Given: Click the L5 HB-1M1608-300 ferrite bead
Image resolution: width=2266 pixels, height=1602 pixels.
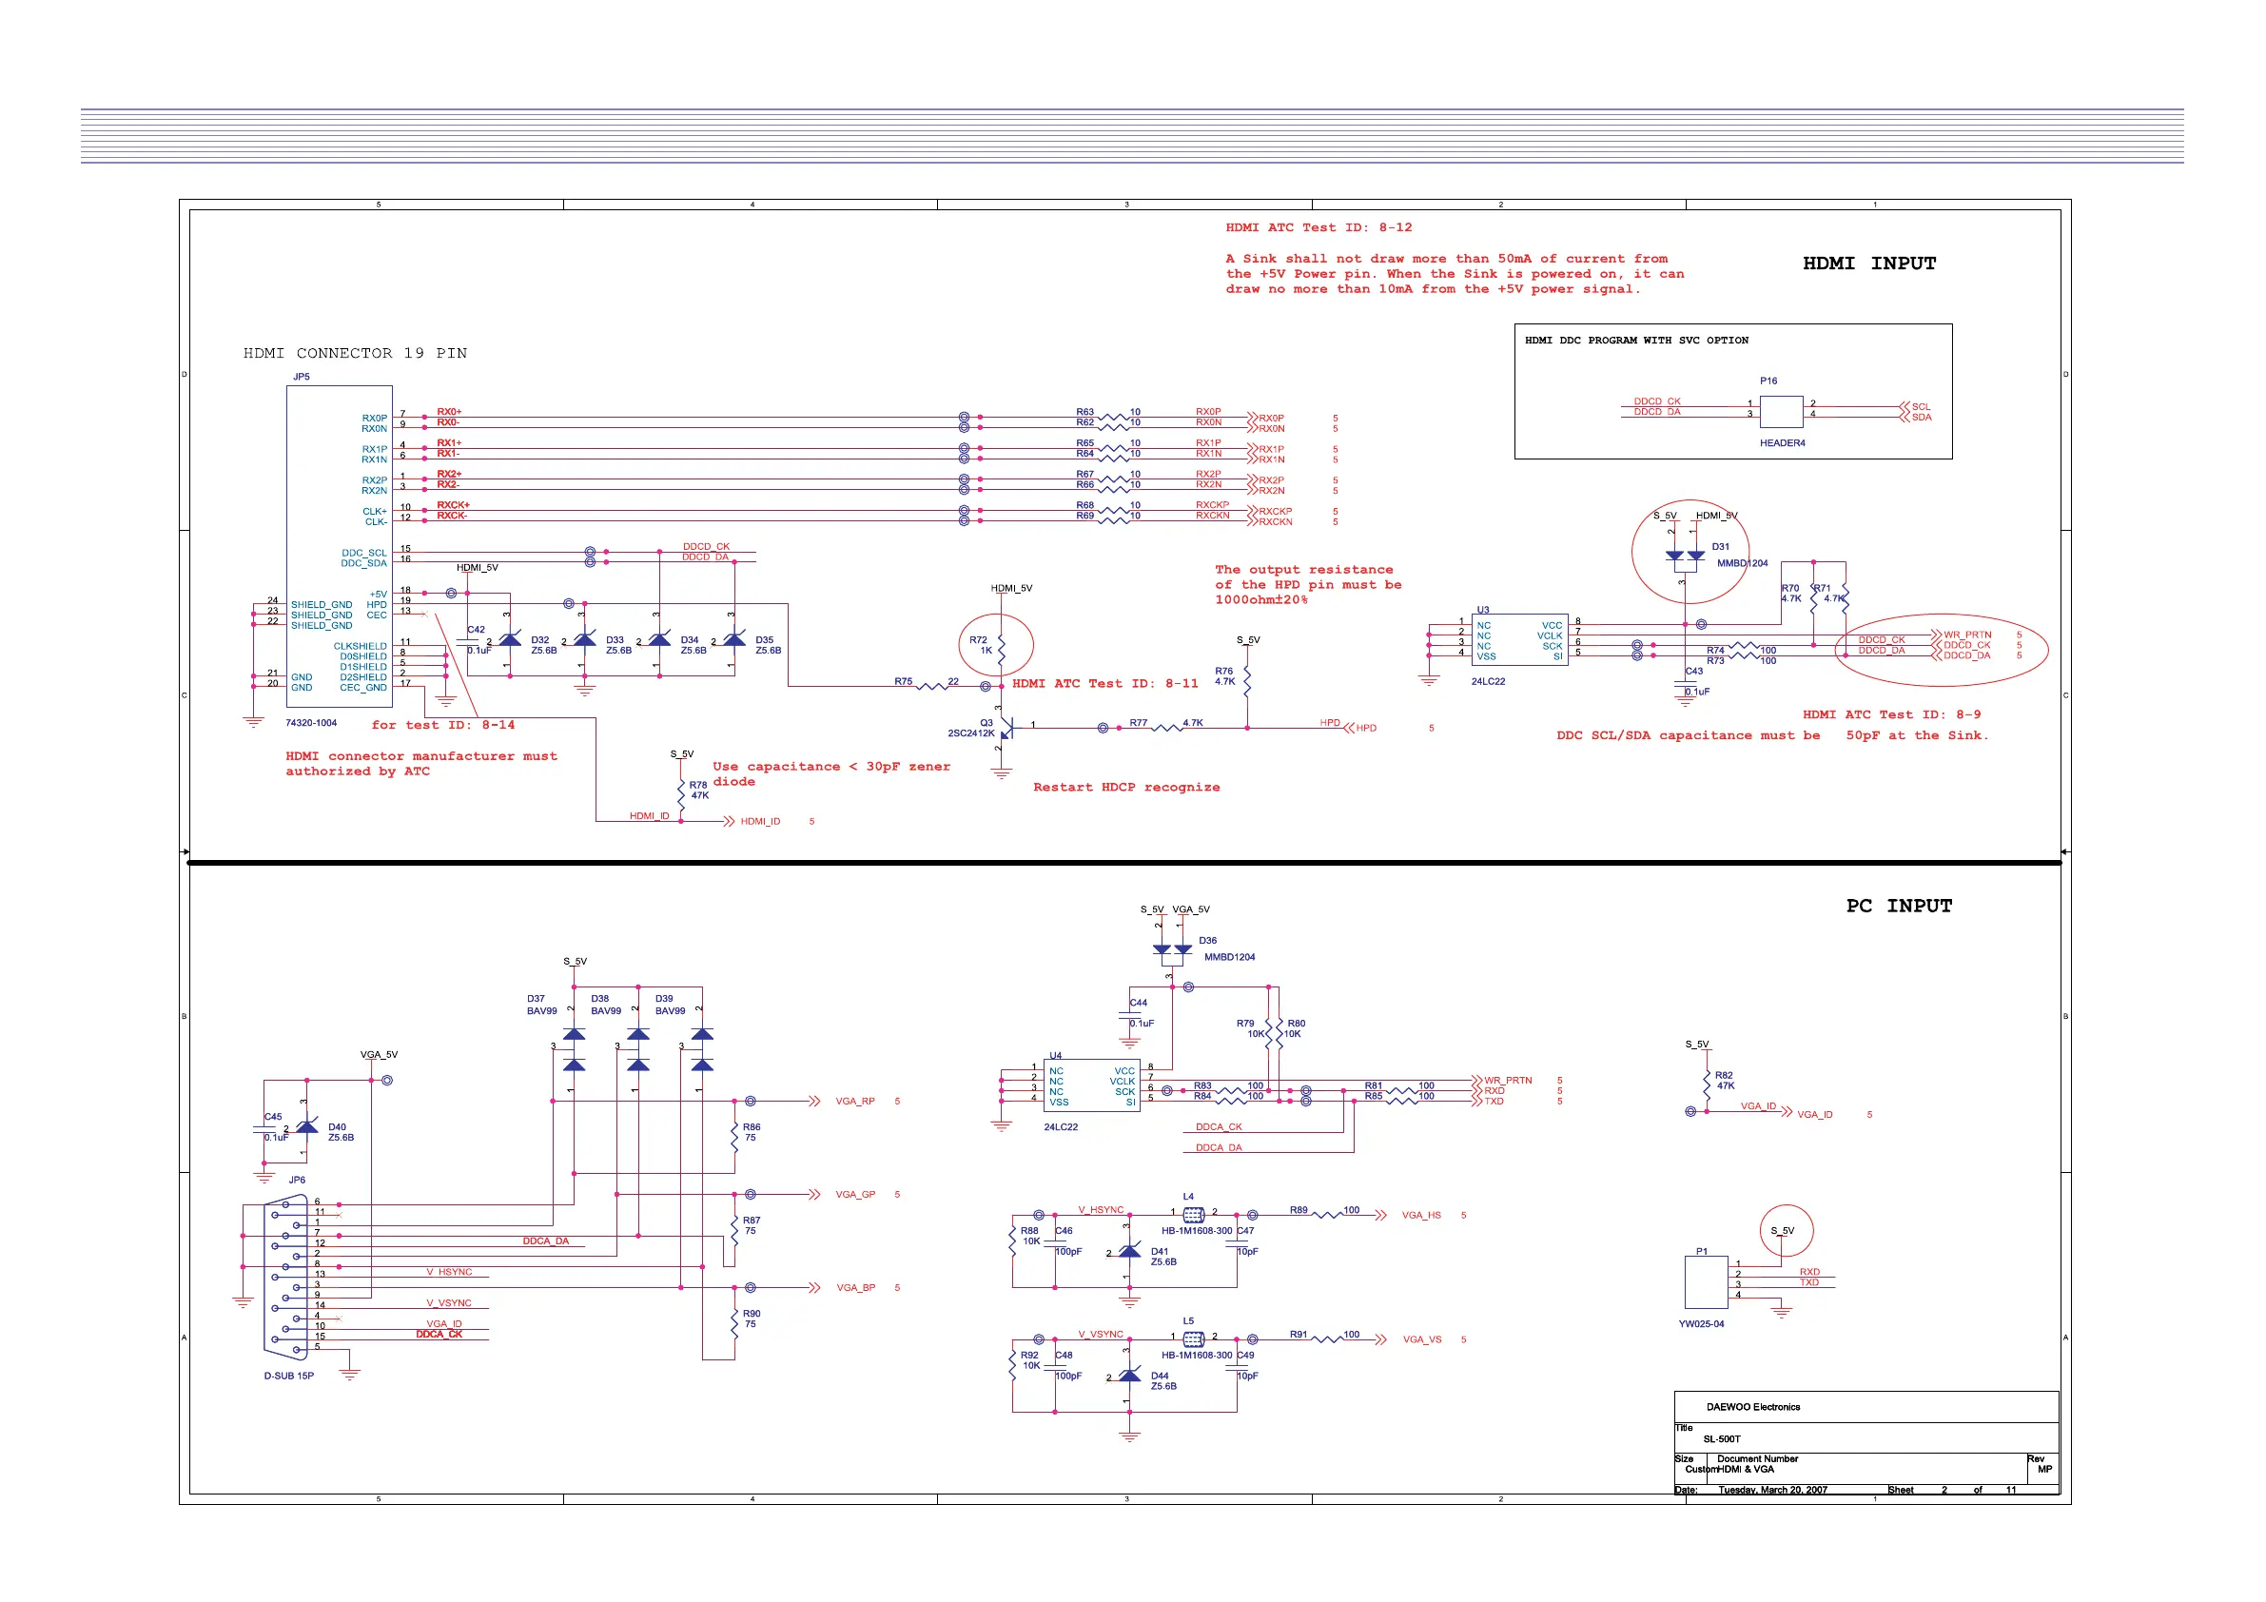Looking at the screenshot, I should tap(1192, 1339).
